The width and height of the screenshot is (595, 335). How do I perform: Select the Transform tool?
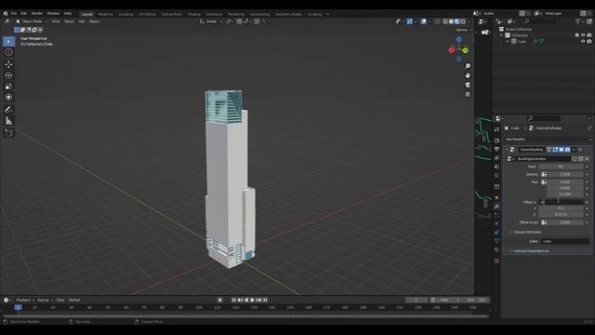pos(8,98)
